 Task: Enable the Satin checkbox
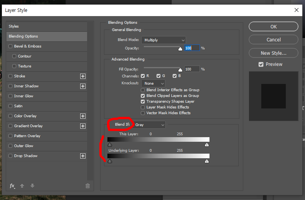click(x=10, y=106)
